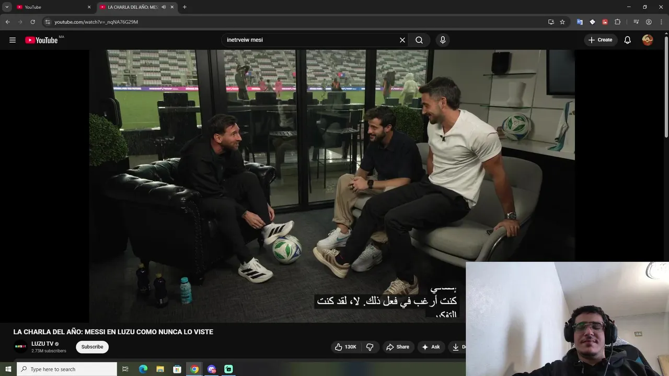
Task: Launch Microsoft Edge from taskbar
Action: [143, 369]
